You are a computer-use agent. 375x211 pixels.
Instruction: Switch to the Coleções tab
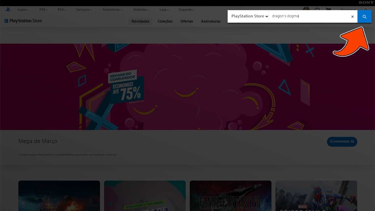(x=165, y=21)
